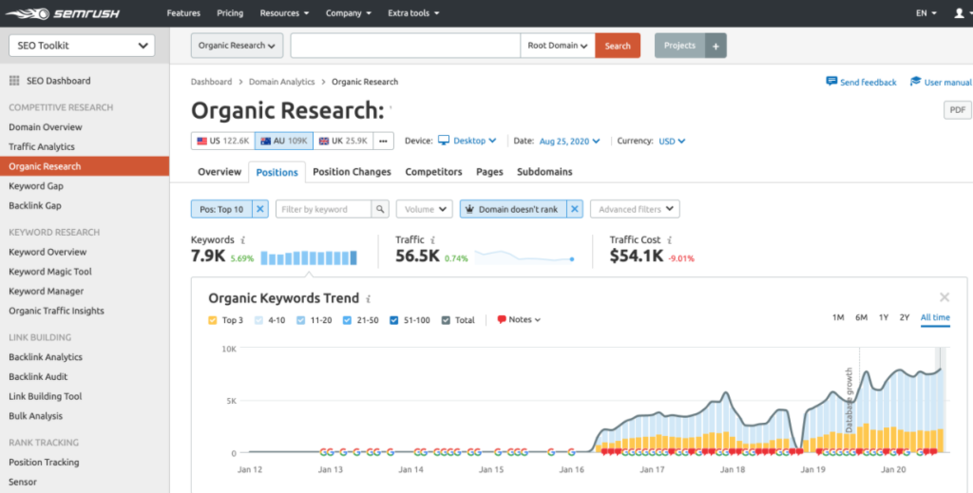Open Position Tracking in sidebar
Screen dimensions: 973x493
[44, 462]
